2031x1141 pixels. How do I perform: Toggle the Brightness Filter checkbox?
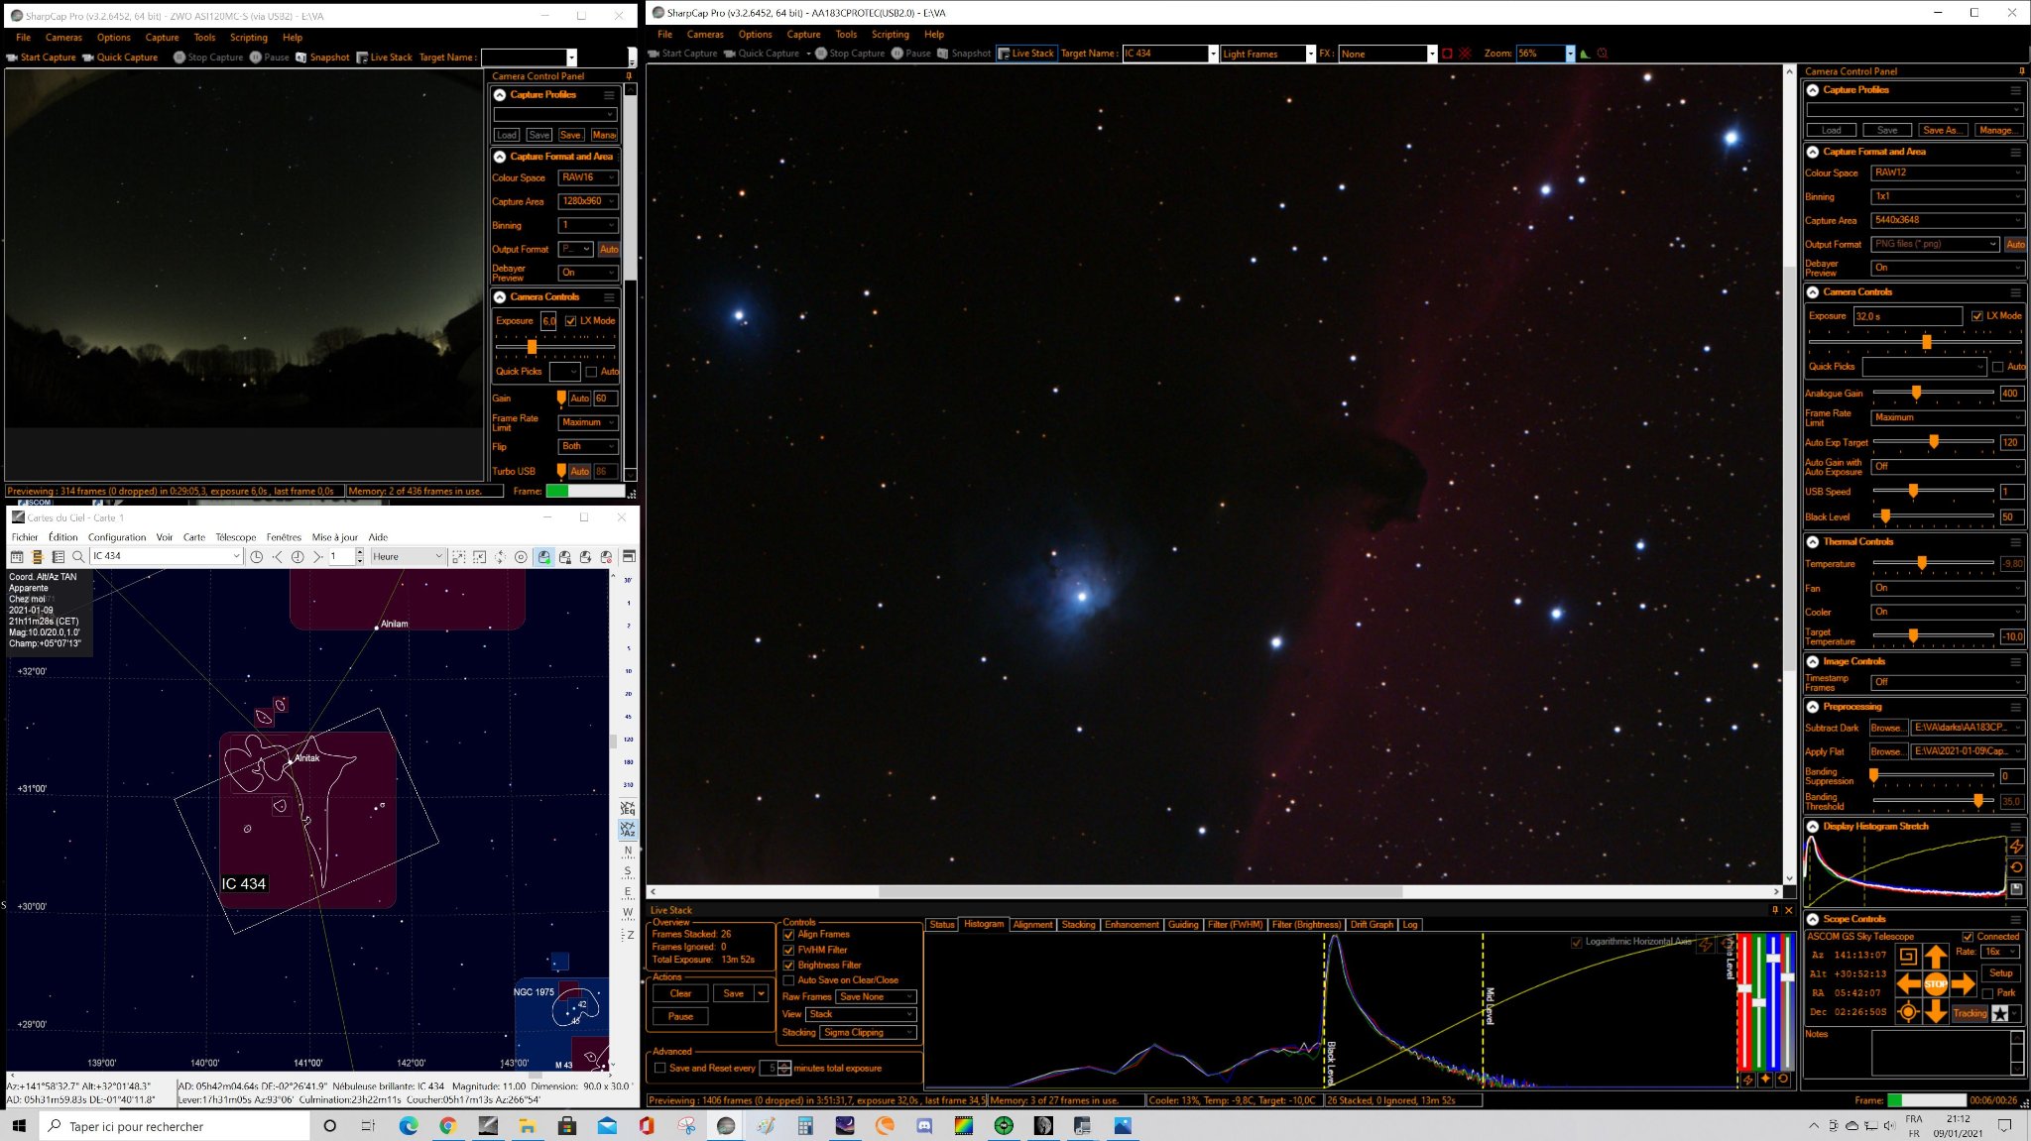click(x=789, y=966)
